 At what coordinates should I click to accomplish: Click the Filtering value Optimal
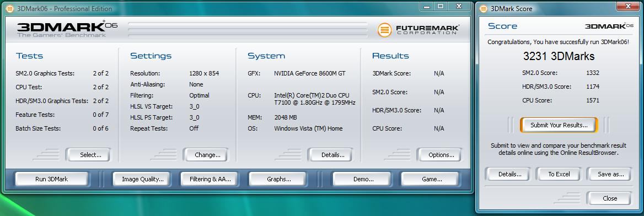tap(199, 95)
